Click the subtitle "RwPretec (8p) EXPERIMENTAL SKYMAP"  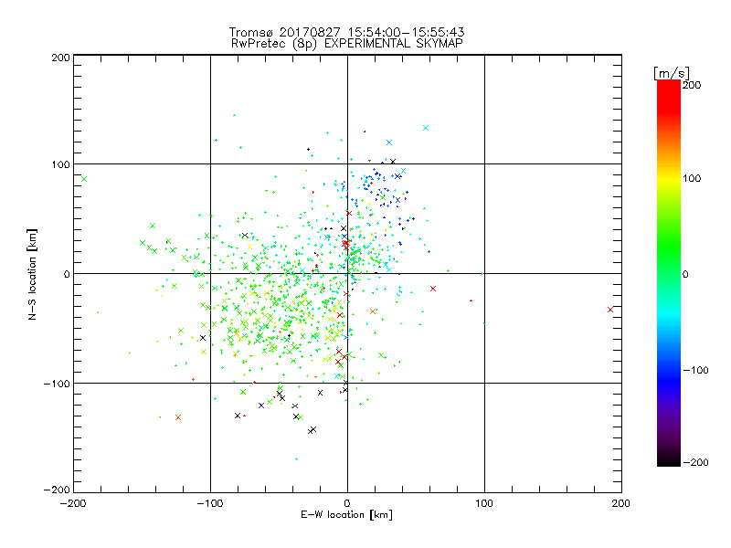347,43
